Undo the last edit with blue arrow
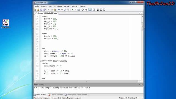Screen dimensions: 176x99 [59, 10]
